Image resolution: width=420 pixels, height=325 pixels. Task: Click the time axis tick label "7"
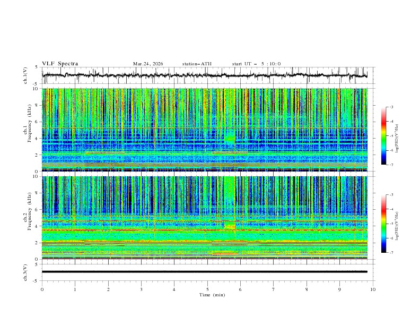click(274, 289)
